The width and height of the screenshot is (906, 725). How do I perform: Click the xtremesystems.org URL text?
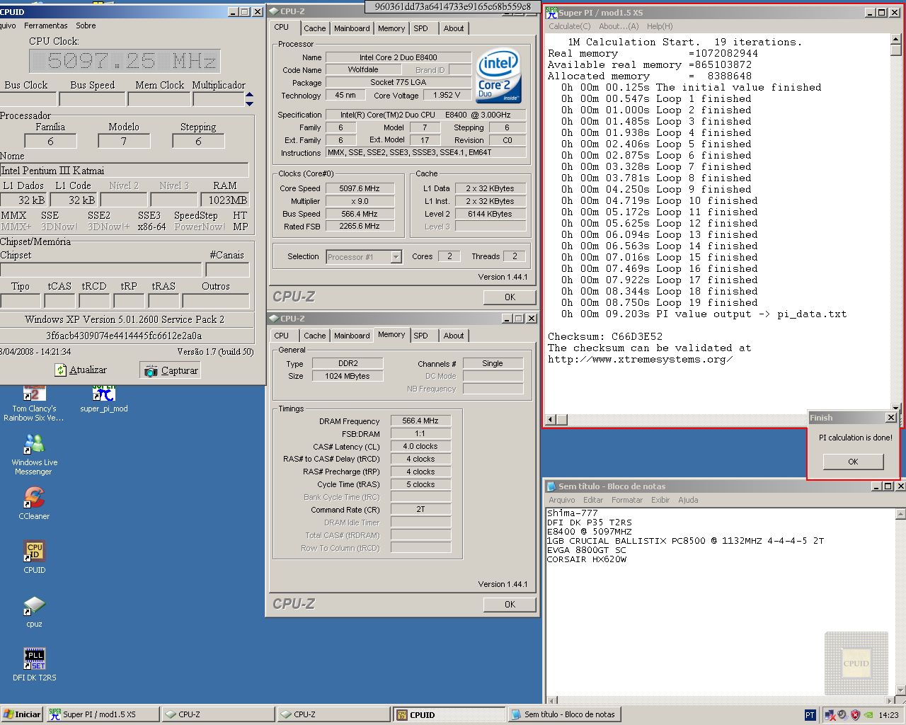pyautogui.click(x=640, y=359)
